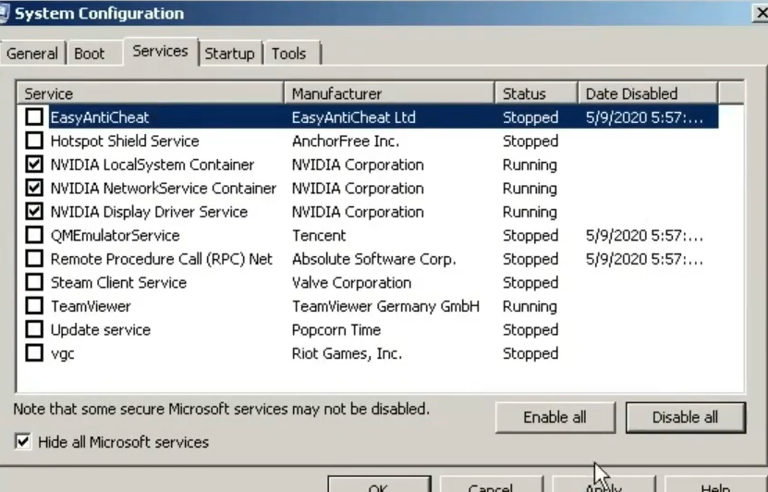768x492 pixels.
Task: Select the Services tab
Action: click(160, 51)
